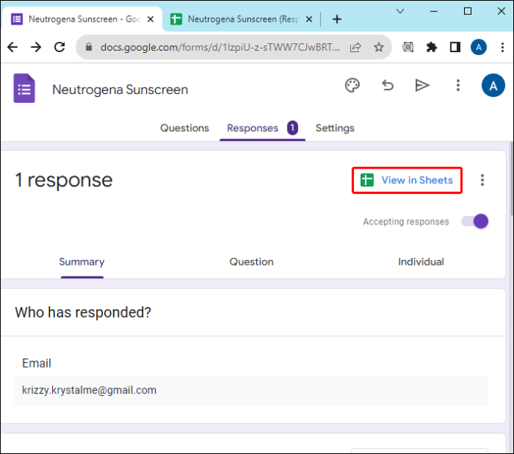
Task: Click the URL address bar field
Action: pyautogui.click(x=220, y=47)
